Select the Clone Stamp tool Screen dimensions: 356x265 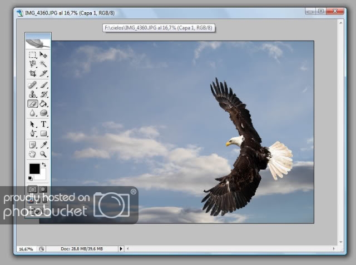pos(33,94)
